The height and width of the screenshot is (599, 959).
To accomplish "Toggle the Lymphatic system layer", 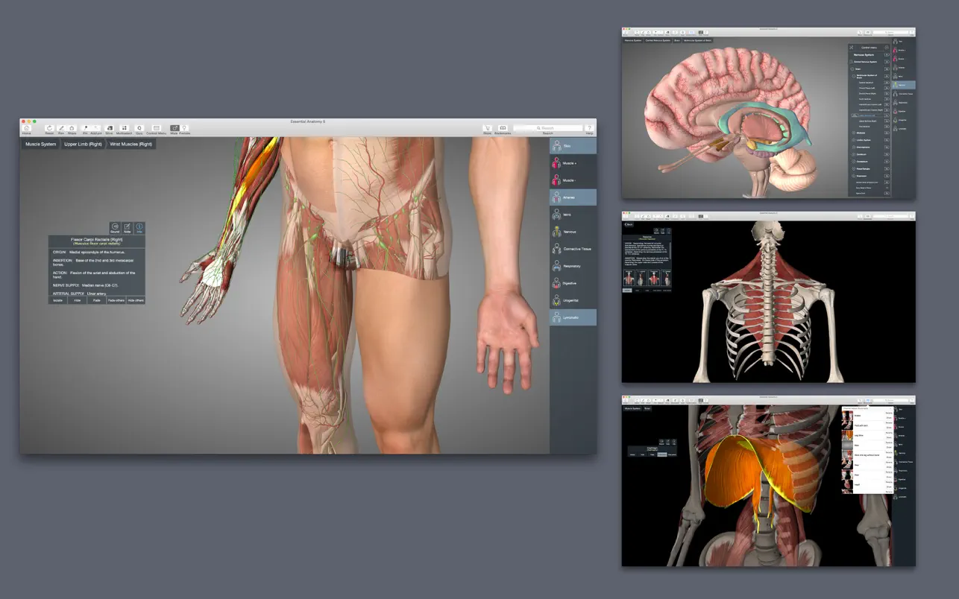I will click(573, 317).
